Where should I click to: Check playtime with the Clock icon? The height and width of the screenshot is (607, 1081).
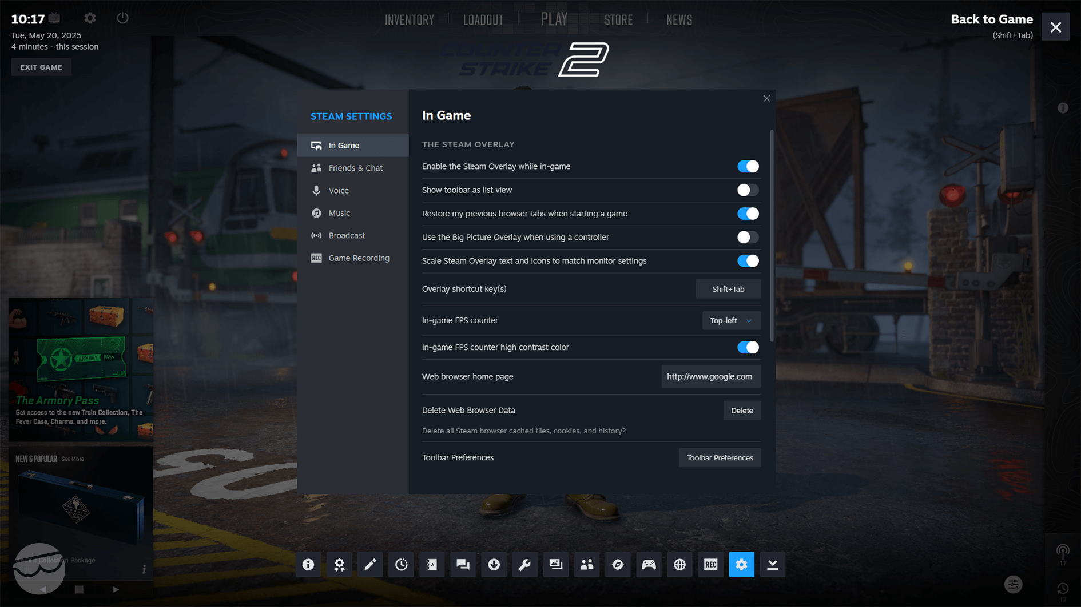coord(401,564)
